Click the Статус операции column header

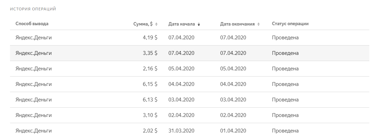(x=290, y=24)
